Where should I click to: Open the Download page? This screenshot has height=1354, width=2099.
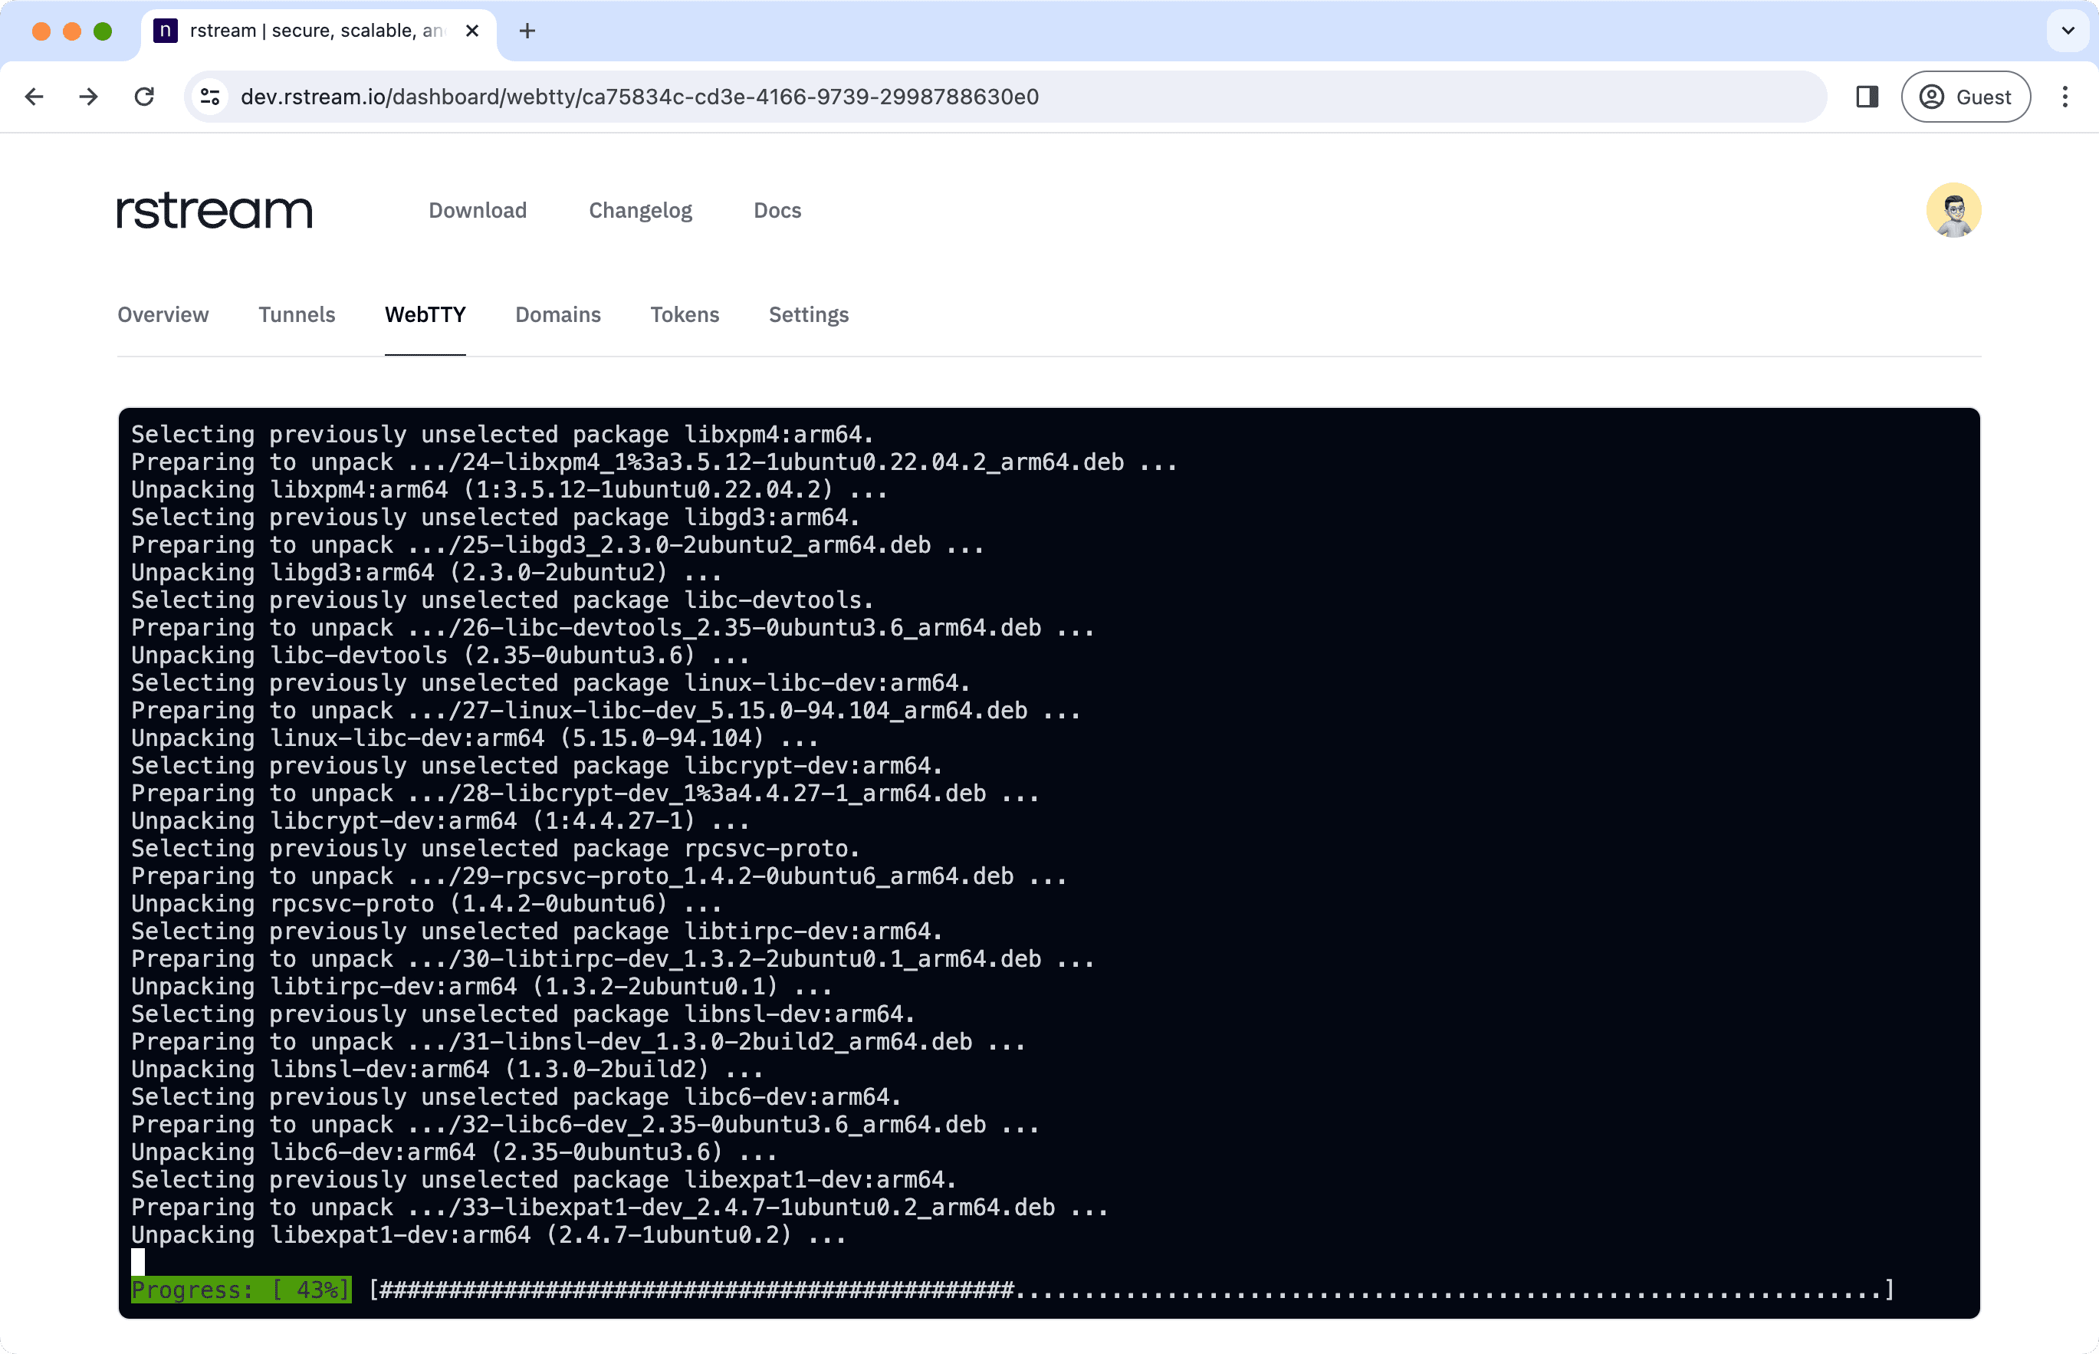[478, 210]
